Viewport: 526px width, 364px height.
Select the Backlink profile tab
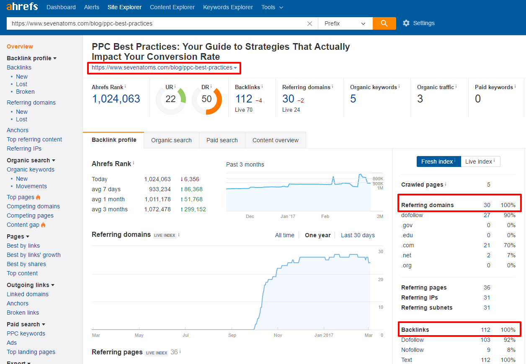click(x=114, y=140)
